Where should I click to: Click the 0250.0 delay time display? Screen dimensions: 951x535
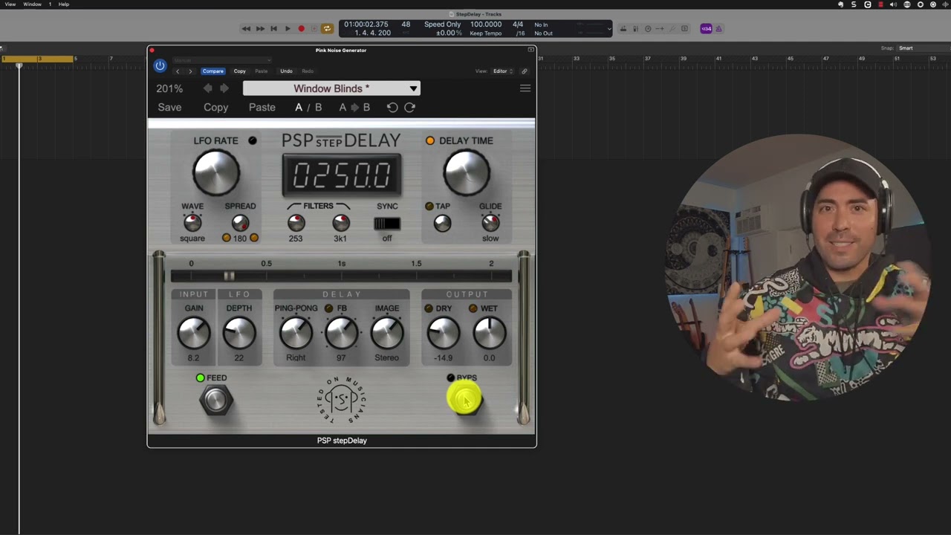pos(342,175)
